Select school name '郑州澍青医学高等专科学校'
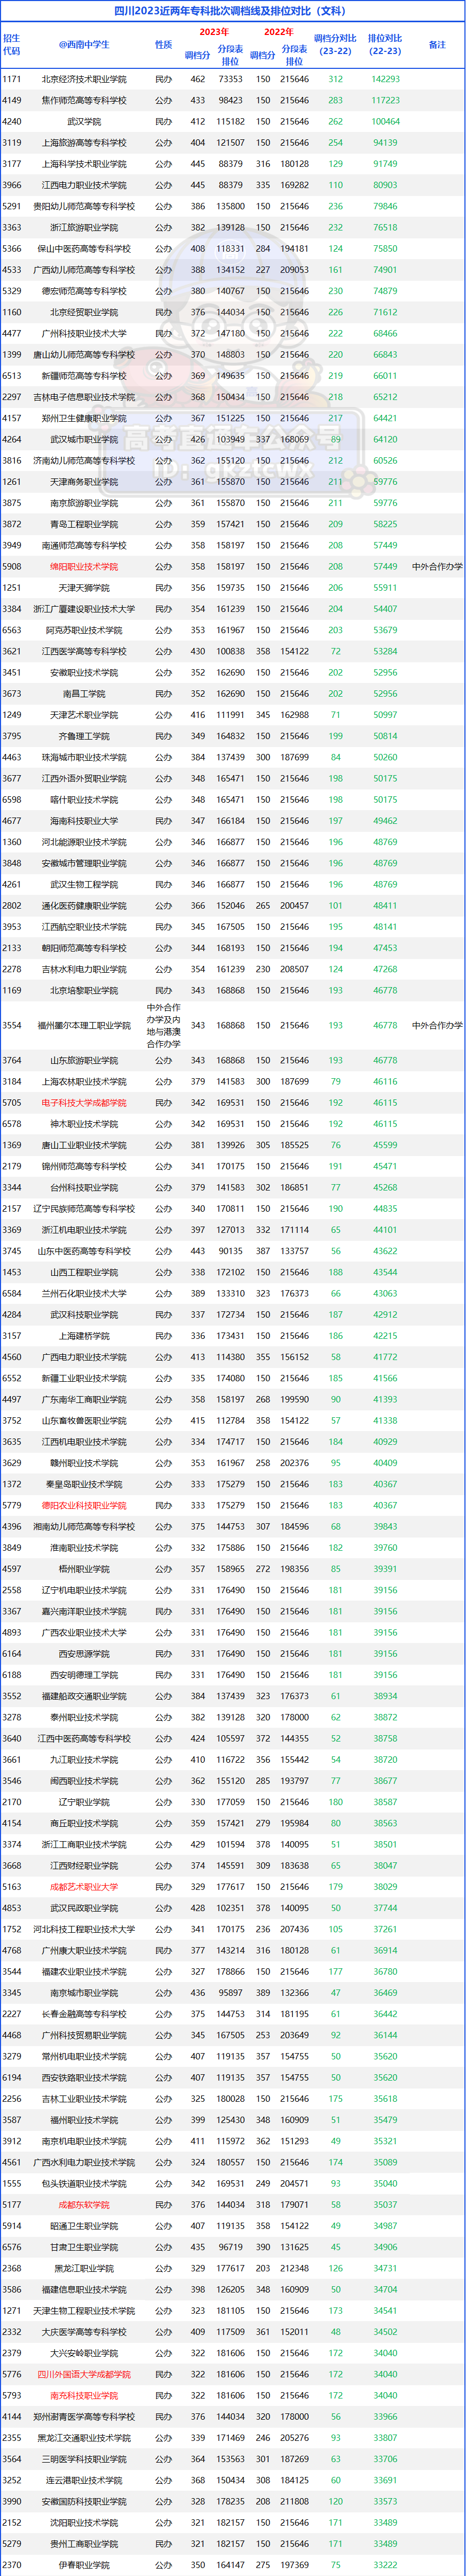Image resolution: width=466 pixels, height=2576 pixels. tap(84, 2418)
